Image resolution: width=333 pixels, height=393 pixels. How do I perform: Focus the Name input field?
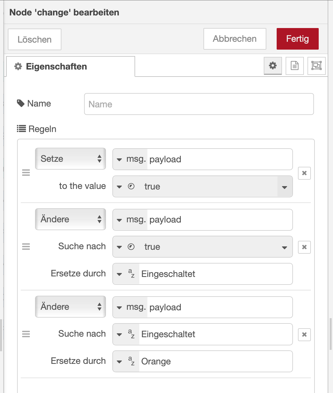click(199, 104)
